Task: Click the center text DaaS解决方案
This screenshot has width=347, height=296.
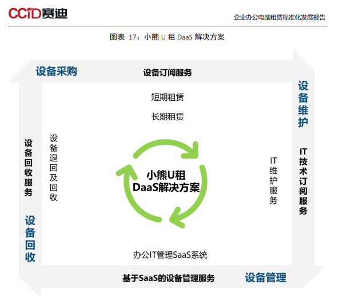Action: click(x=166, y=187)
